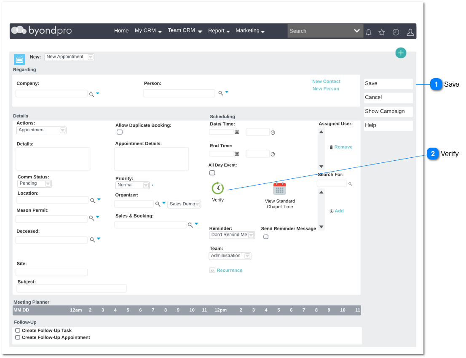This screenshot has width=466, height=358.
Task: Open Date/Time calendar picker icon
Action: coord(237,132)
